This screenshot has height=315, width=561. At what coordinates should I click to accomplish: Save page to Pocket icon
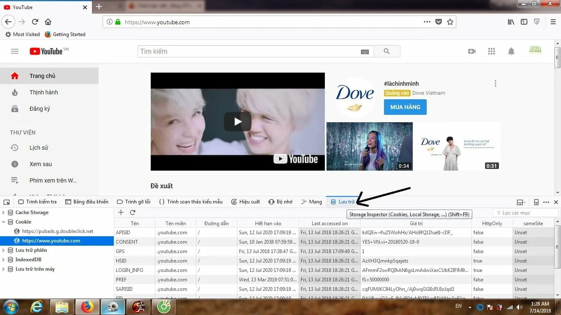coord(439,22)
